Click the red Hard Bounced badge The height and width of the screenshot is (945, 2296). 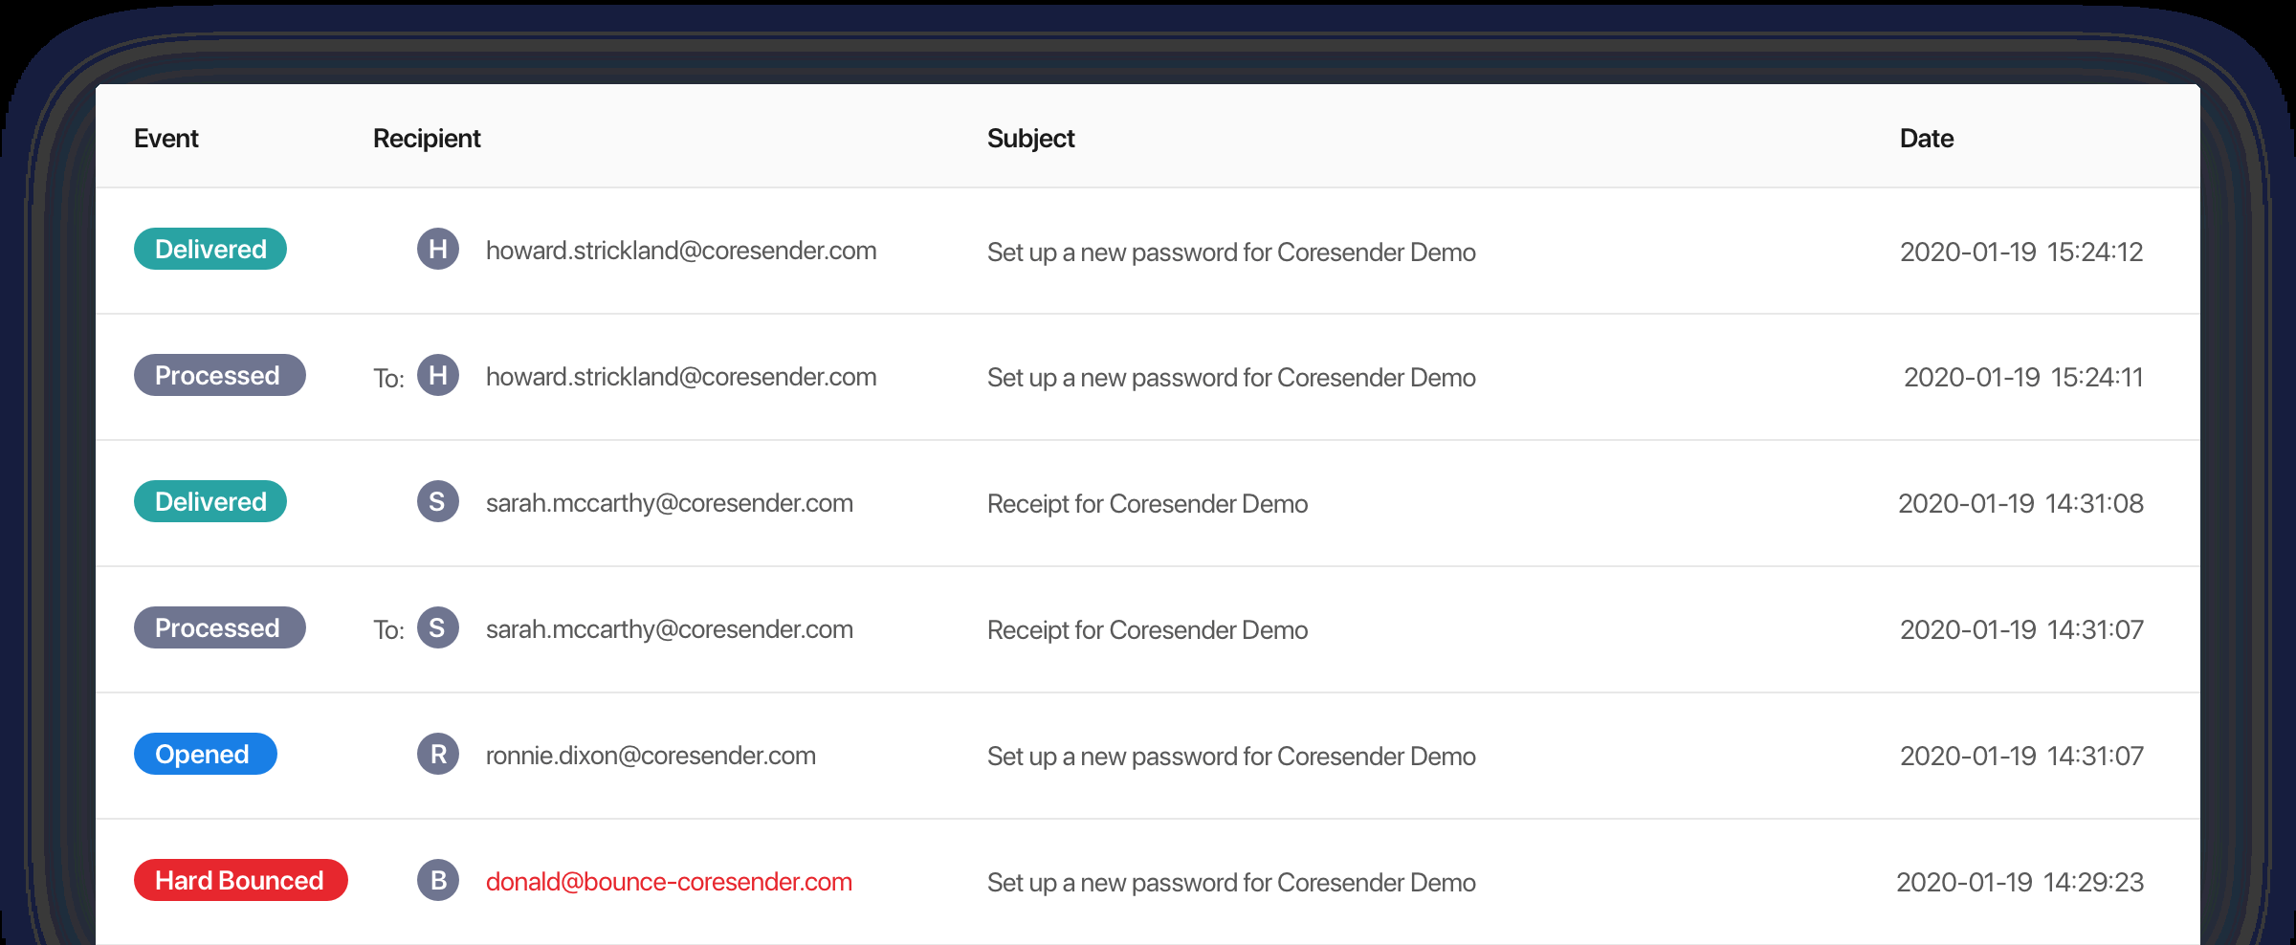click(x=240, y=880)
